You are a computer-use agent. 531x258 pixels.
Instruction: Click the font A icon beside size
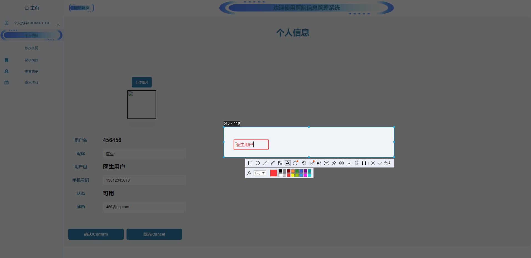pyautogui.click(x=249, y=173)
